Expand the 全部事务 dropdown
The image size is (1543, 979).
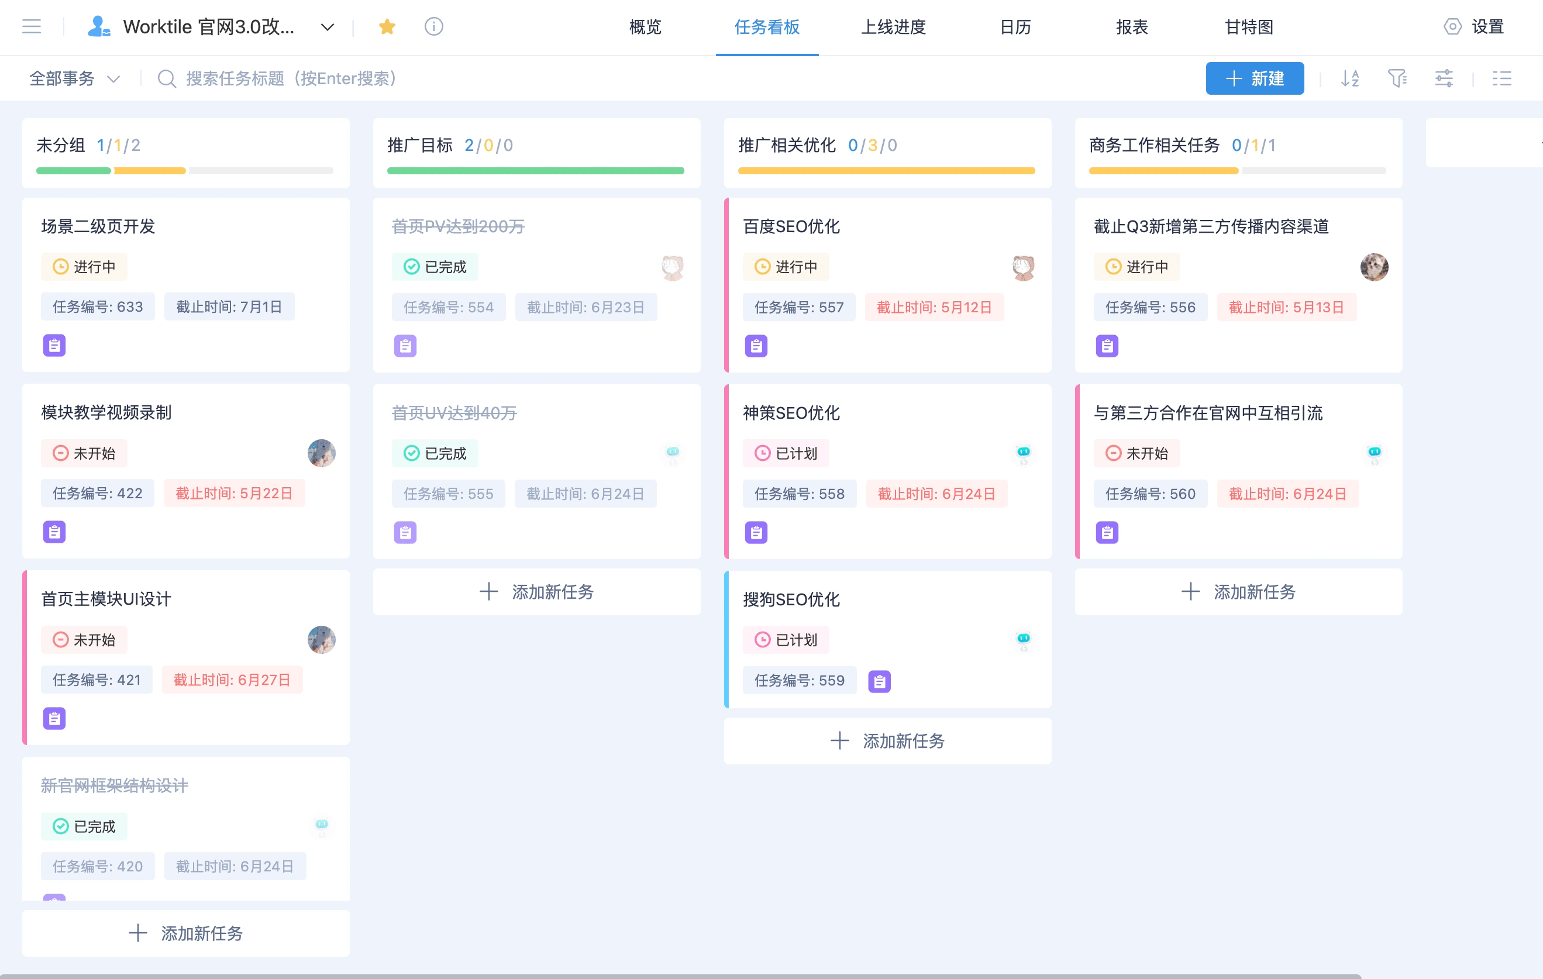click(x=74, y=78)
